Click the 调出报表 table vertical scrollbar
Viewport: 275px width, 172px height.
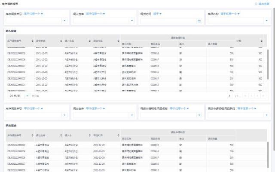[x=268, y=155]
